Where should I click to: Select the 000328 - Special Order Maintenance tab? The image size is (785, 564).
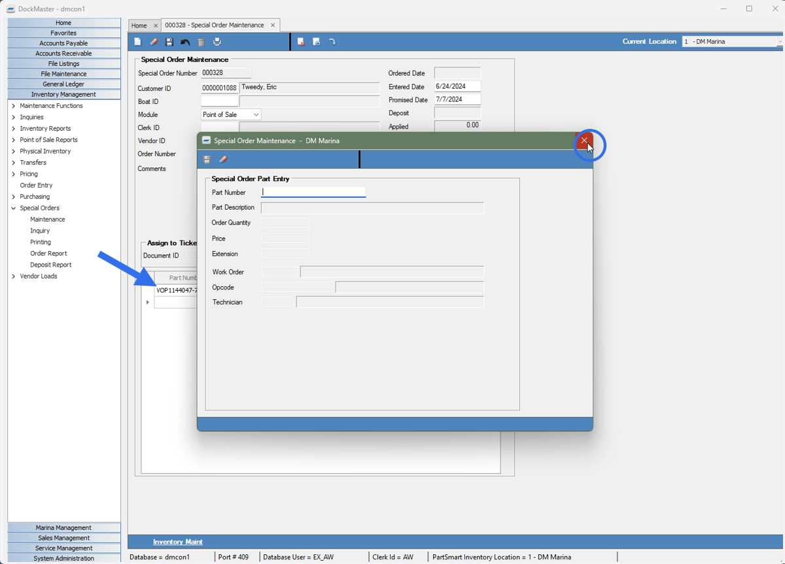tap(215, 25)
